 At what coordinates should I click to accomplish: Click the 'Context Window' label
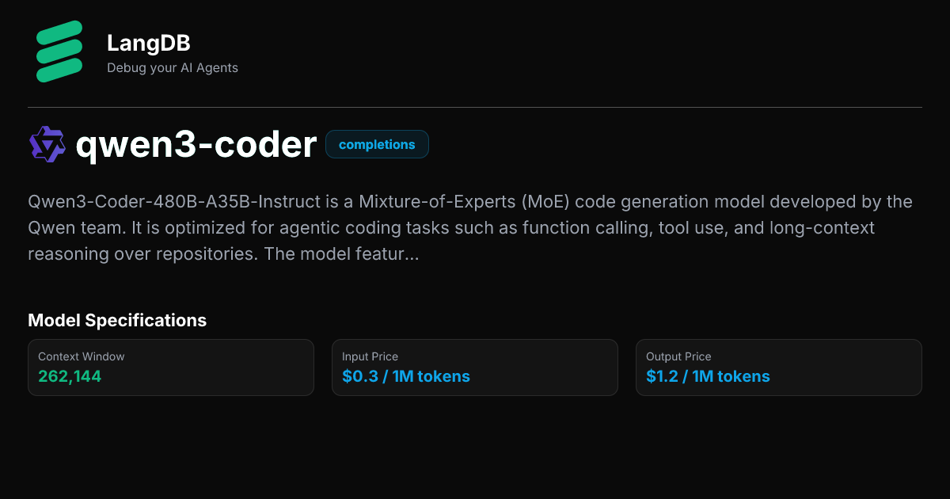tap(82, 356)
